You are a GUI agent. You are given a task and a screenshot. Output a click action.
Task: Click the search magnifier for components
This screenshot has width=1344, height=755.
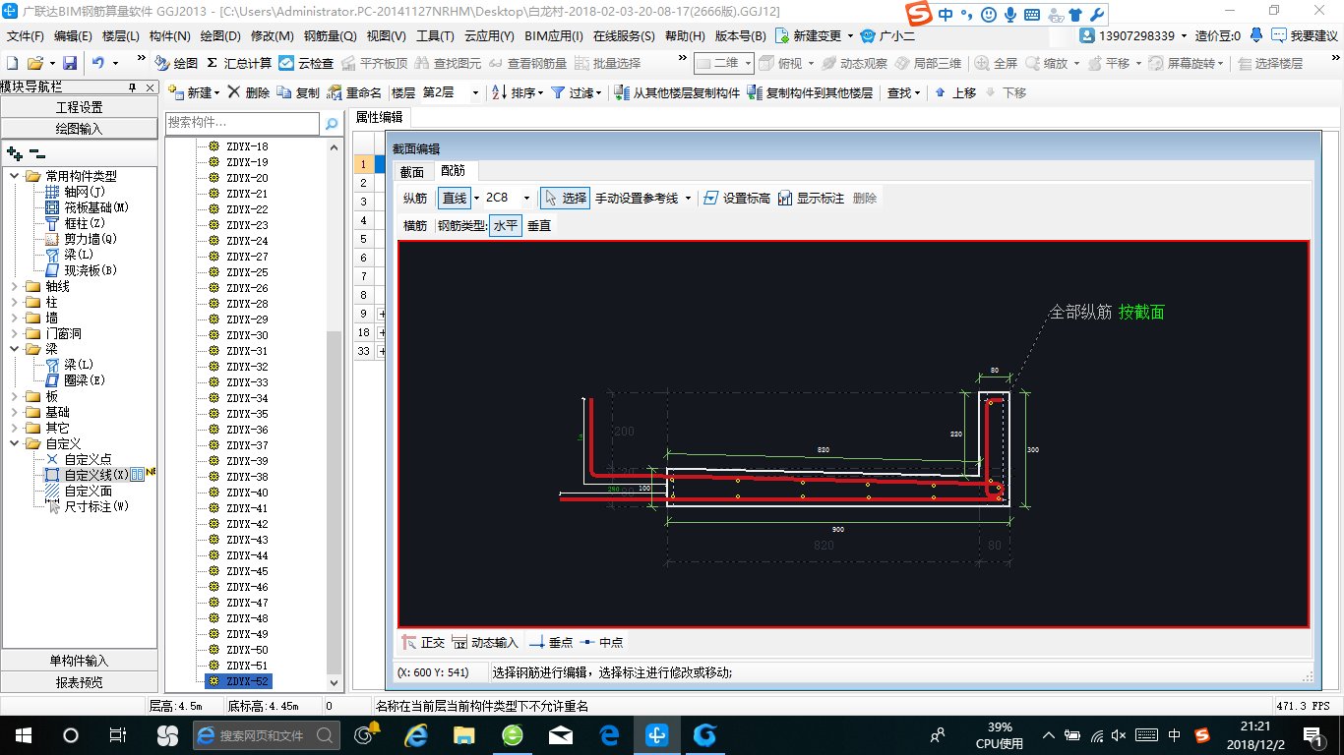coord(332,123)
